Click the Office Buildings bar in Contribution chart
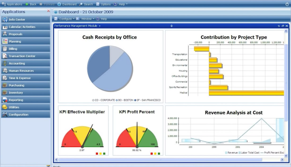The width and height of the screenshot is (291, 167). (216, 76)
